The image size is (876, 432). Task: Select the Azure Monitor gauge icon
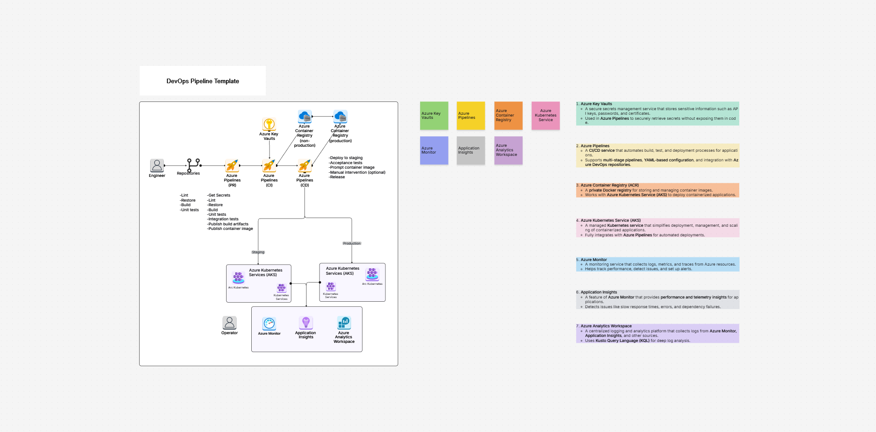click(269, 323)
